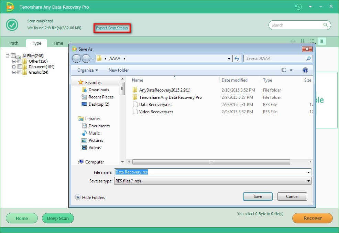Open the Save as type dropdown
This screenshot has width=339, height=233.
212,181
